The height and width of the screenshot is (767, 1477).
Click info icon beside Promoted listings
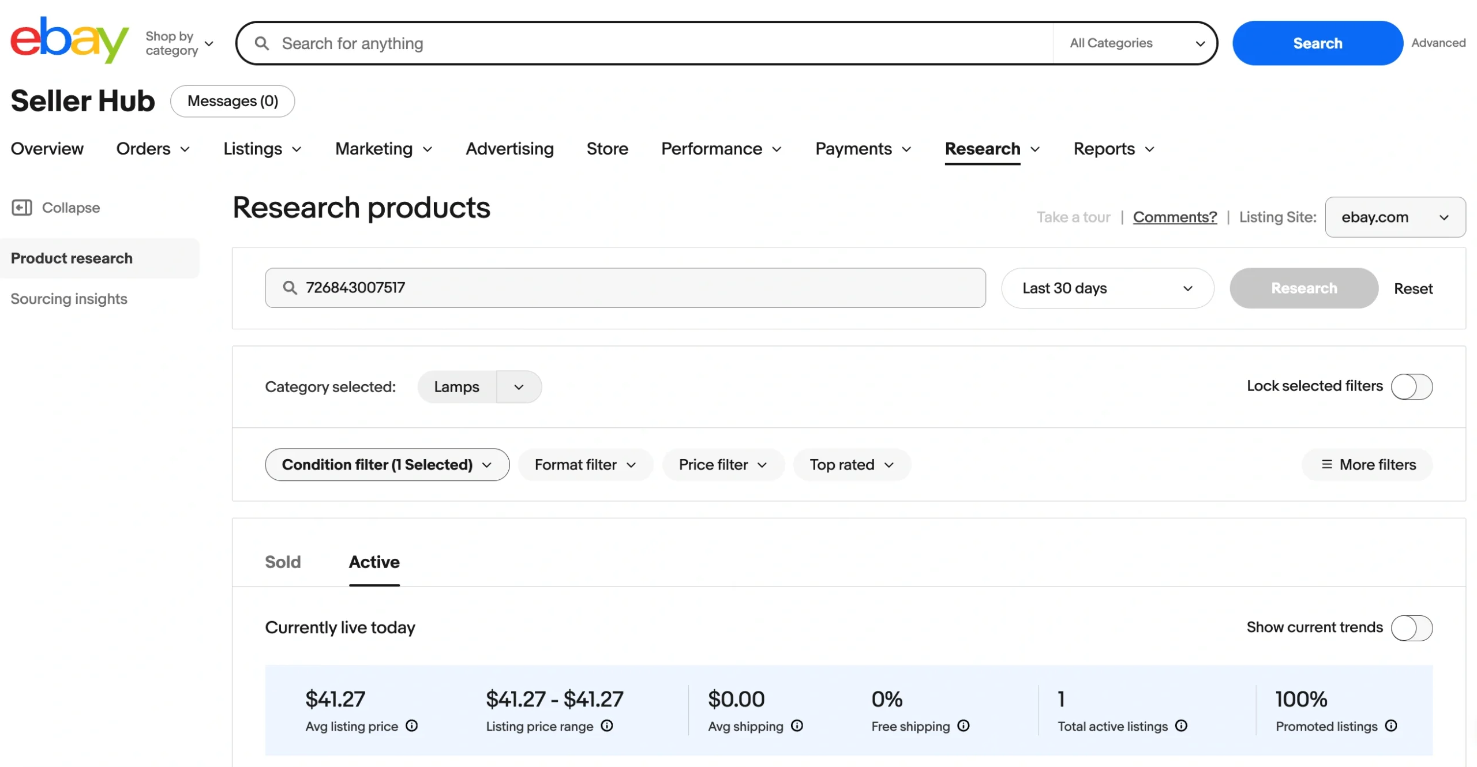click(x=1391, y=726)
